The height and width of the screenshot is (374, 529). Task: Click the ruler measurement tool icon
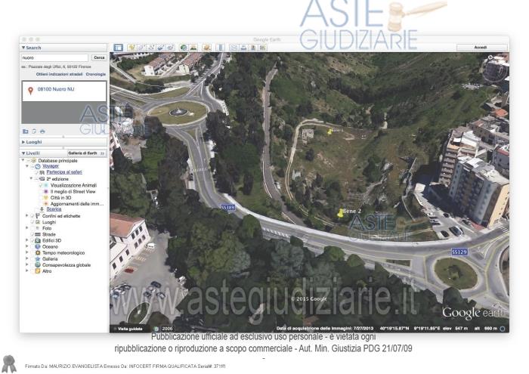click(x=221, y=48)
